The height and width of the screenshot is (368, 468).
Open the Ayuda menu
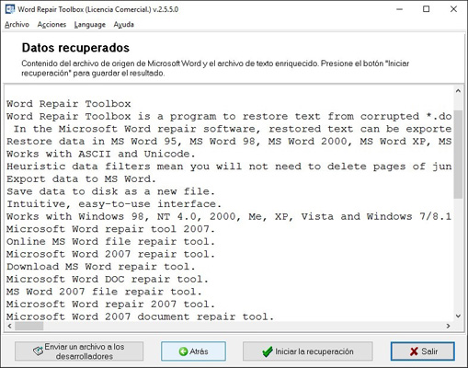(123, 25)
